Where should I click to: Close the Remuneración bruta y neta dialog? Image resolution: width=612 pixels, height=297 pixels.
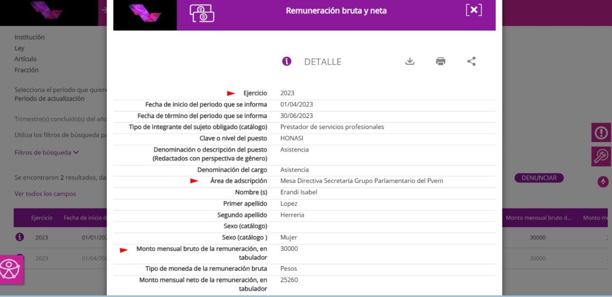coord(473,10)
